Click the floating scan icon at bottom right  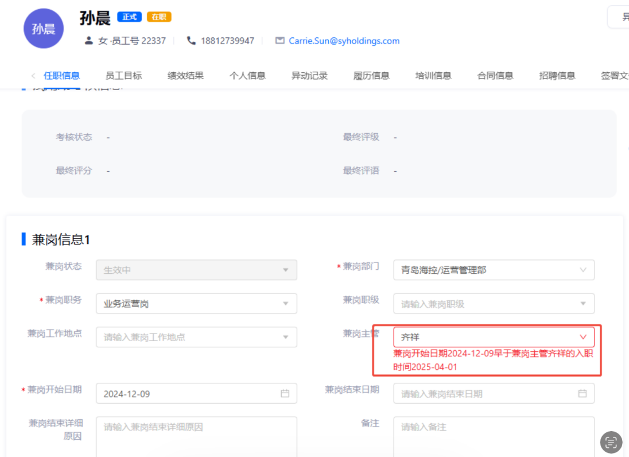click(611, 443)
